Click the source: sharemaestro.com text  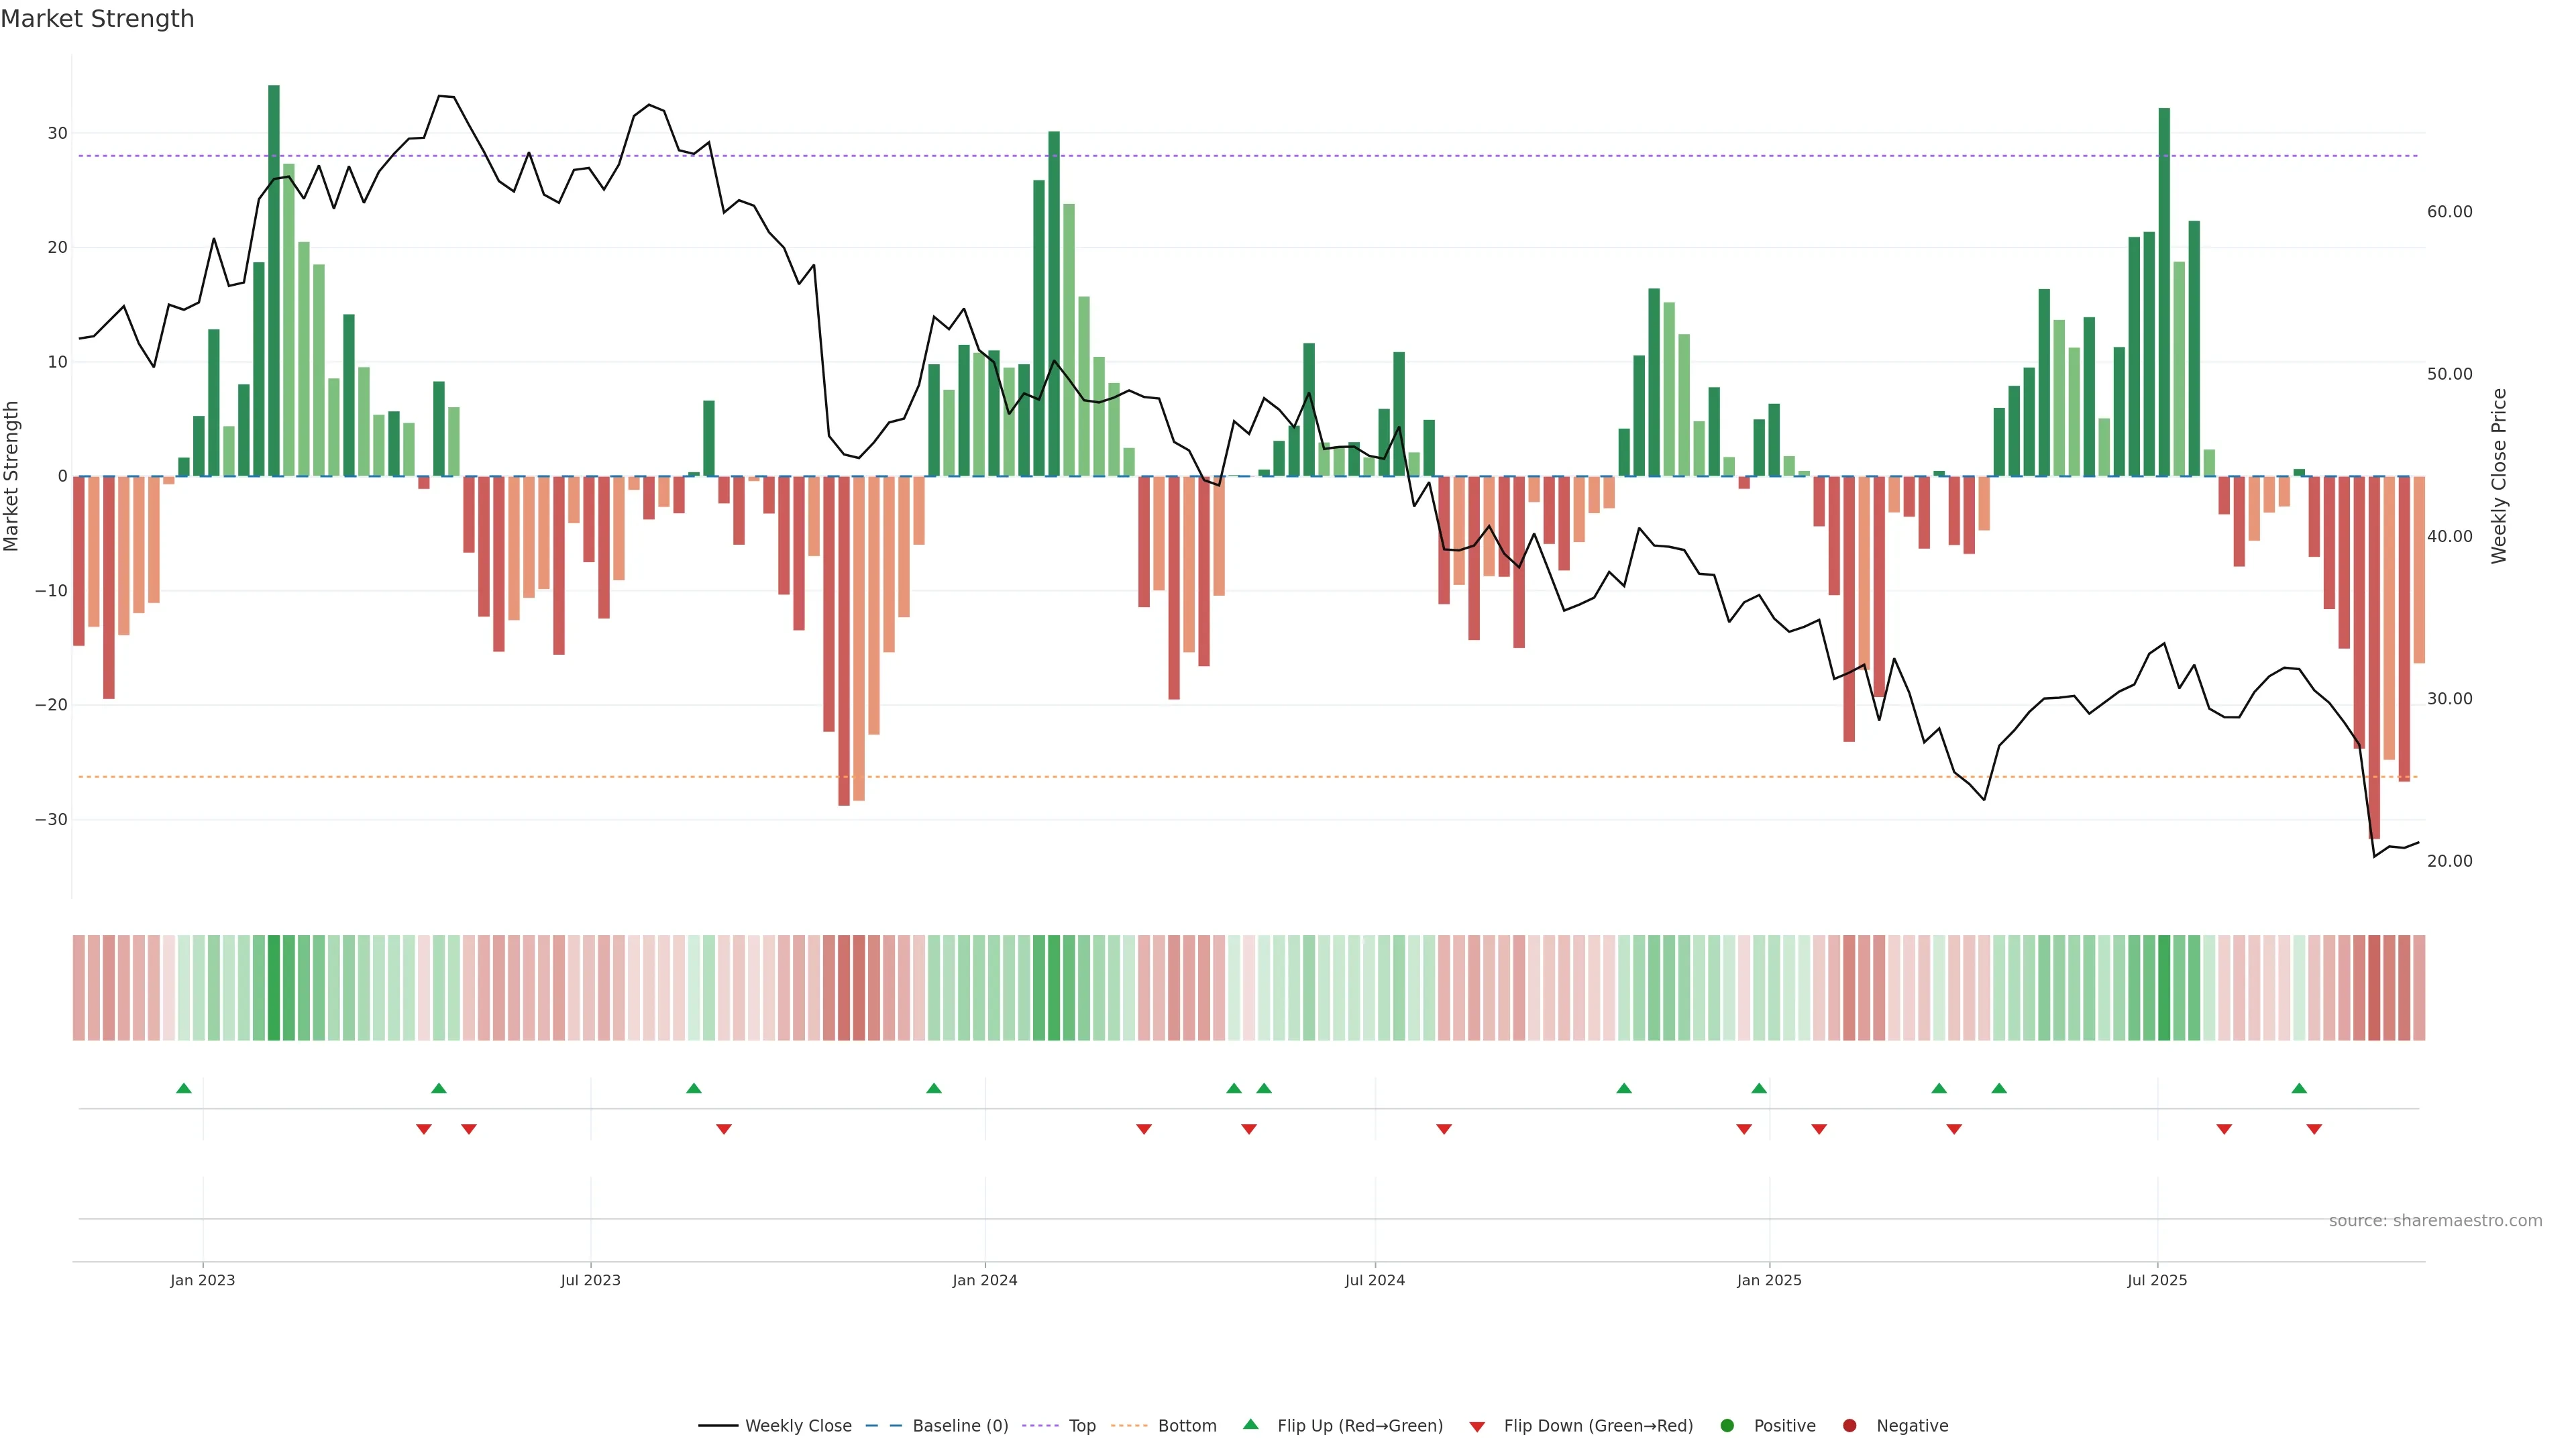(2435, 1220)
